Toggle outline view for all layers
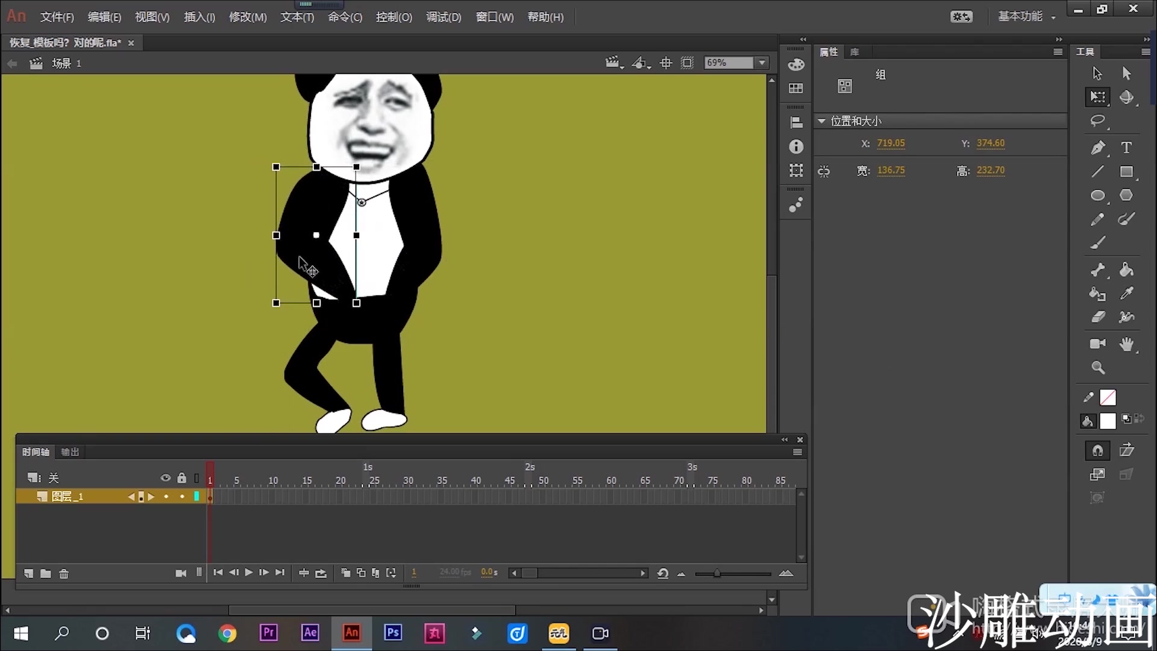Image resolution: width=1157 pixels, height=651 pixels. coord(196,479)
